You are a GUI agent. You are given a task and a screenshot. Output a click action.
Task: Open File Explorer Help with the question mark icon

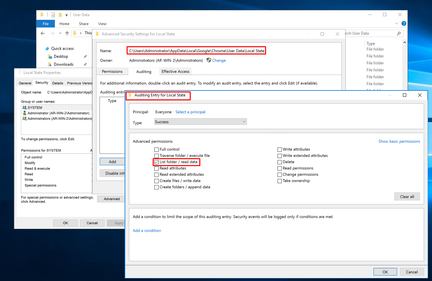pos(404,23)
